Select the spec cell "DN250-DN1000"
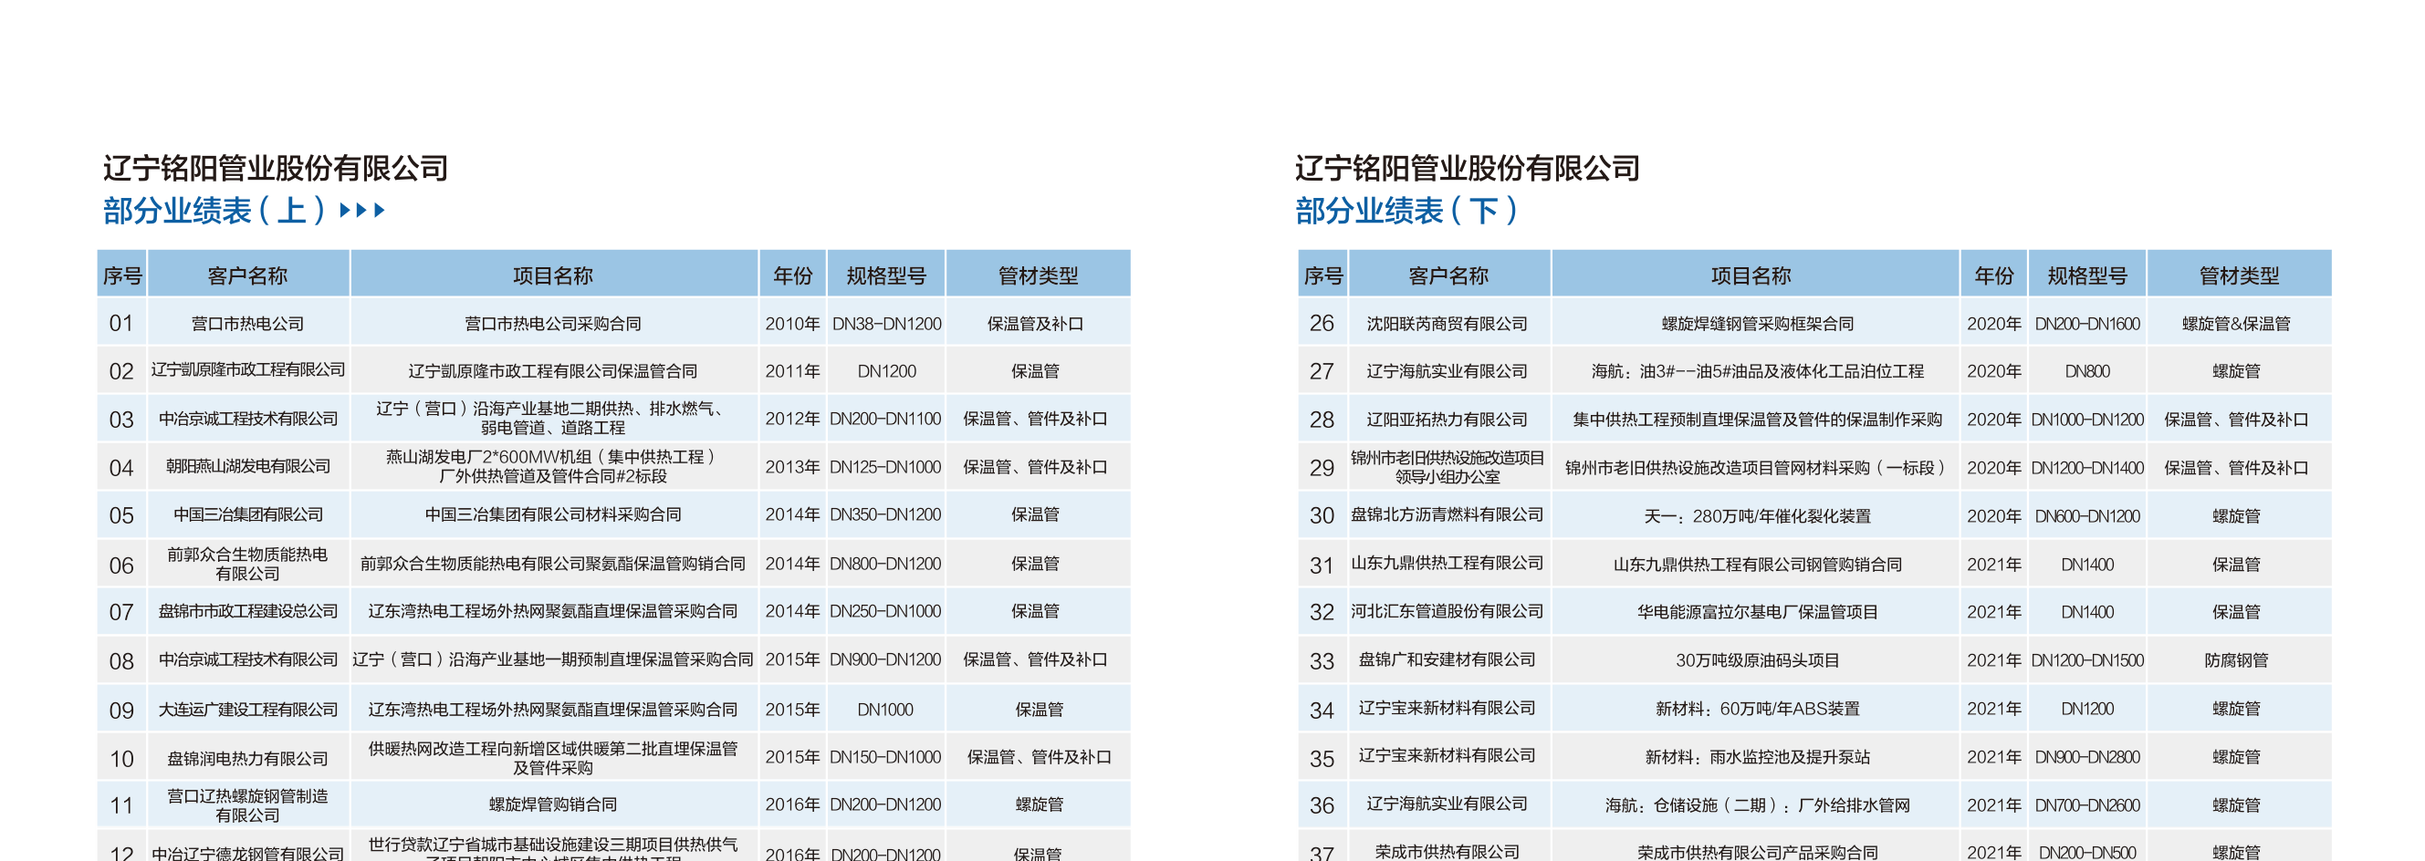Viewport: 2425px width, 861px height. tap(885, 612)
